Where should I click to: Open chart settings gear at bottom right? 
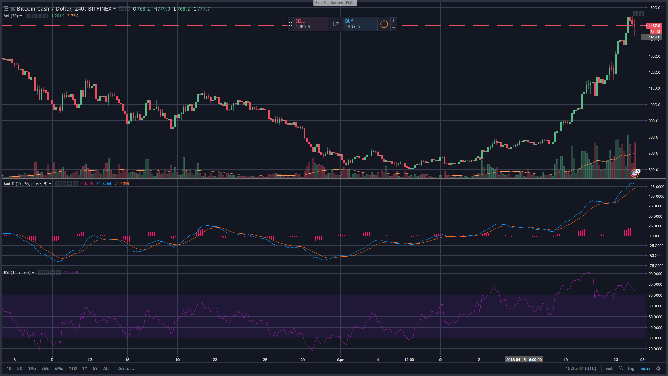click(x=658, y=368)
